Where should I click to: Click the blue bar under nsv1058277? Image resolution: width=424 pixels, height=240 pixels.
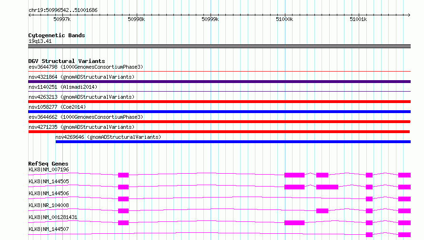(x=219, y=112)
